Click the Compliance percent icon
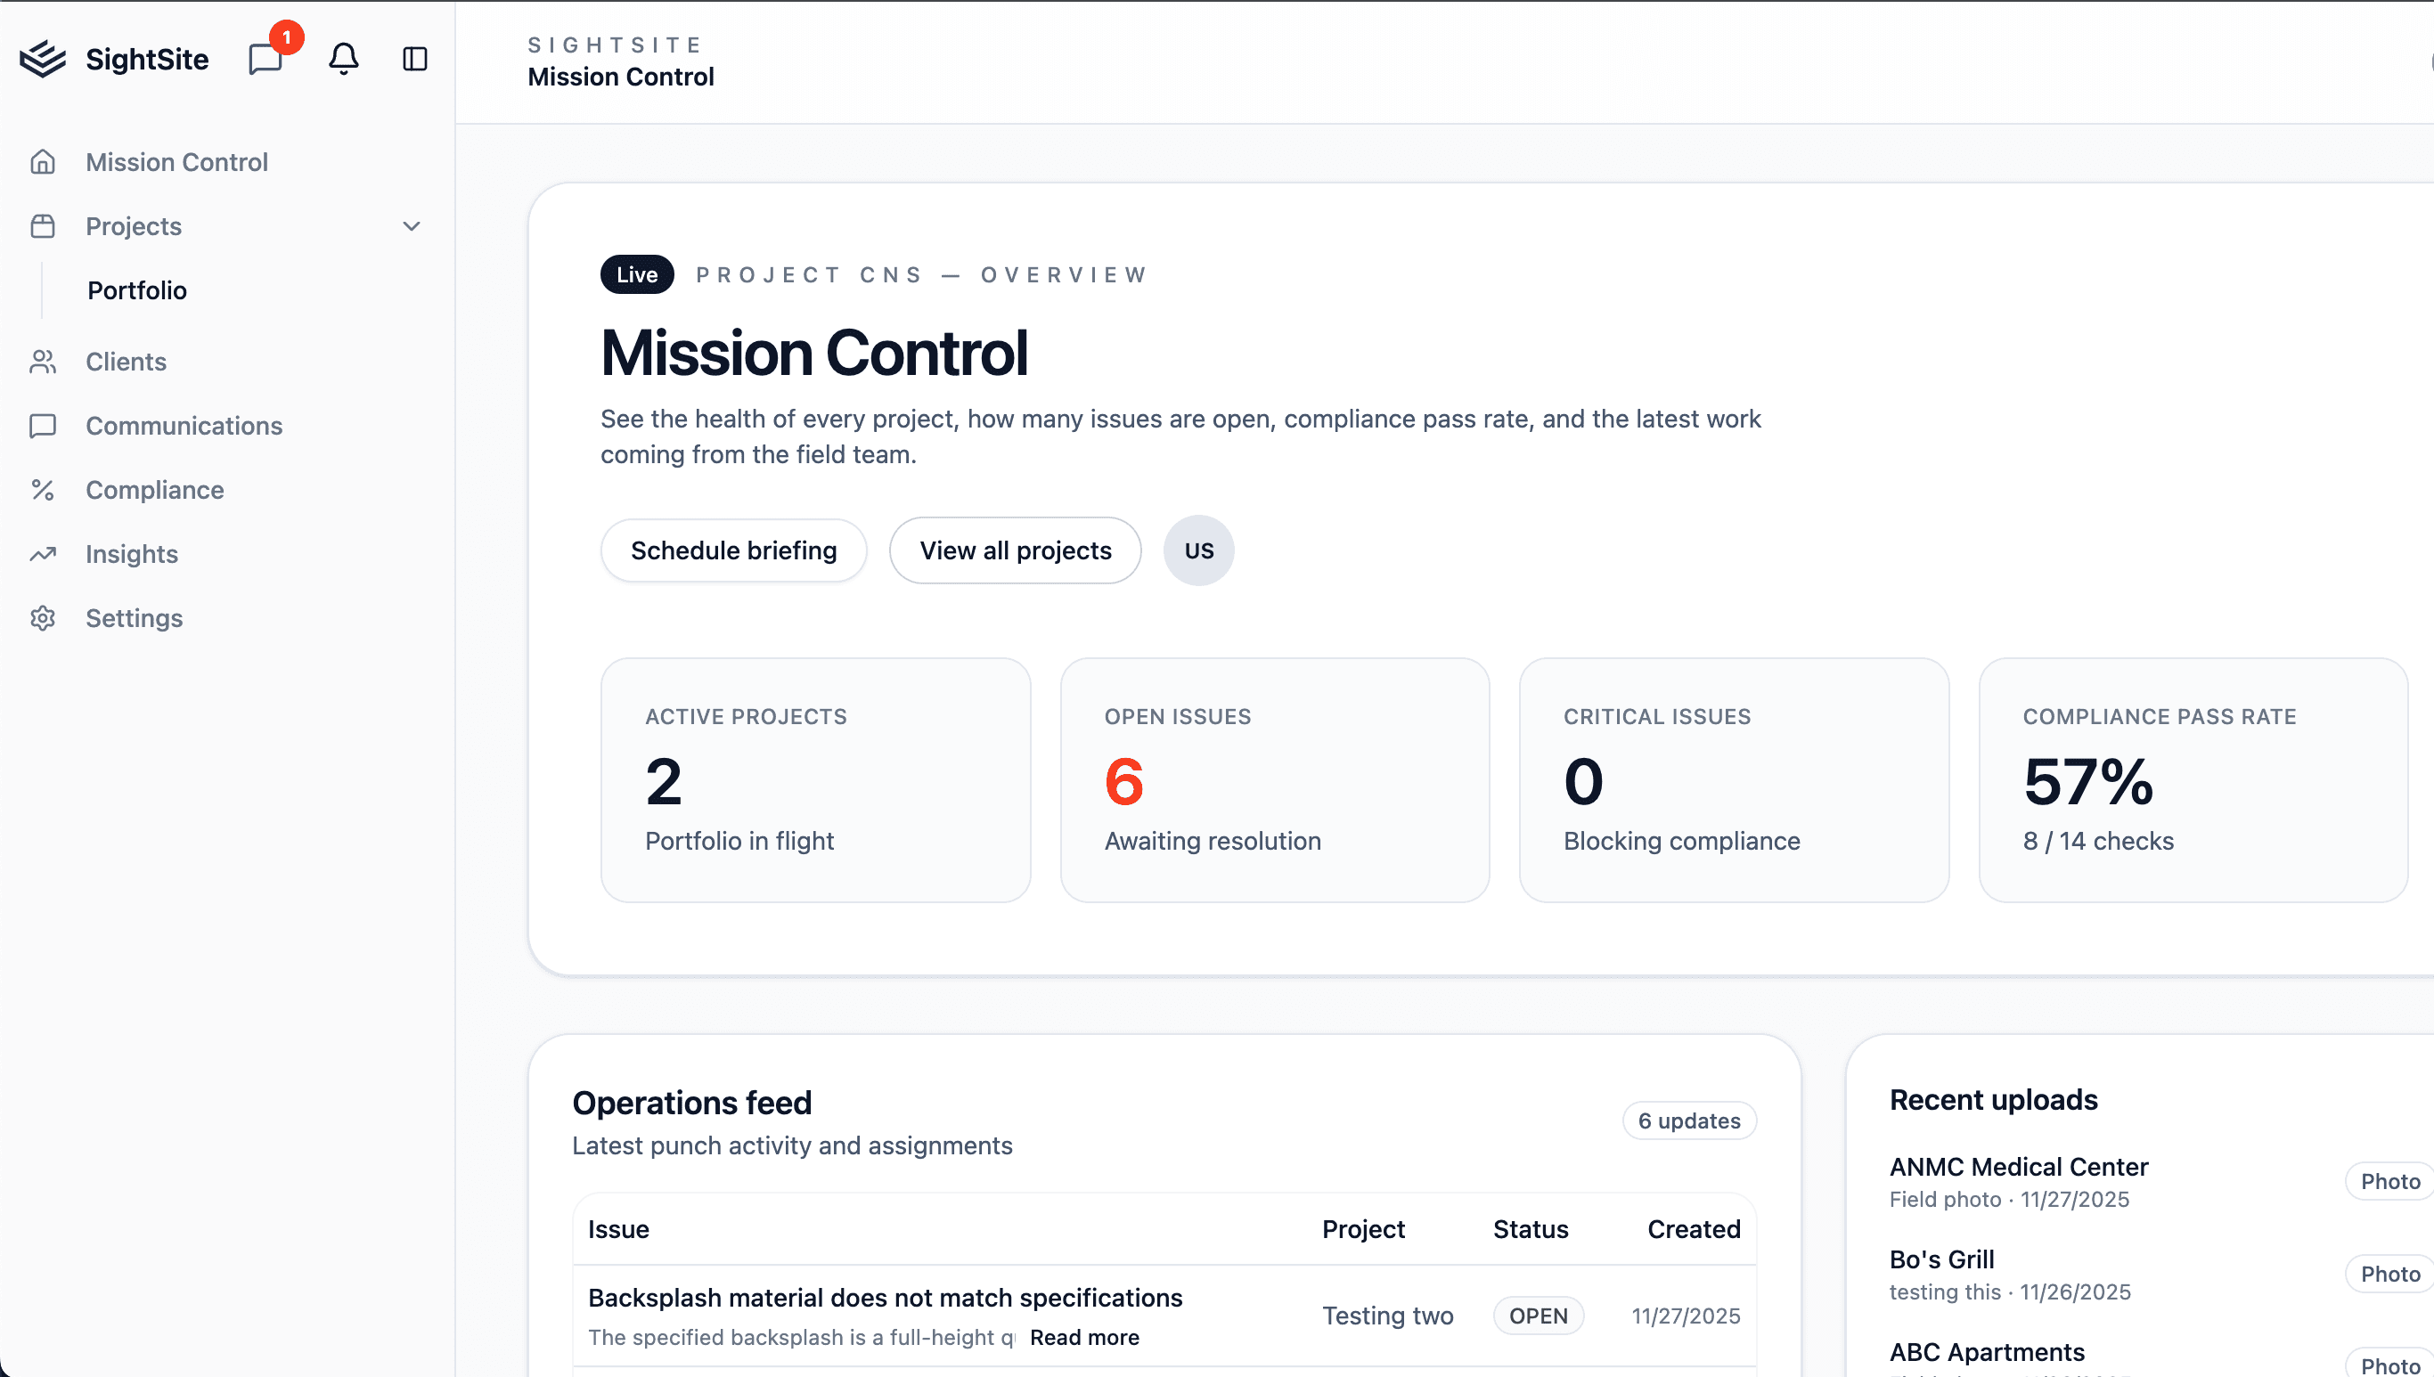This screenshot has width=2434, height=1377. pyautogui.click(x=43, y=490)
